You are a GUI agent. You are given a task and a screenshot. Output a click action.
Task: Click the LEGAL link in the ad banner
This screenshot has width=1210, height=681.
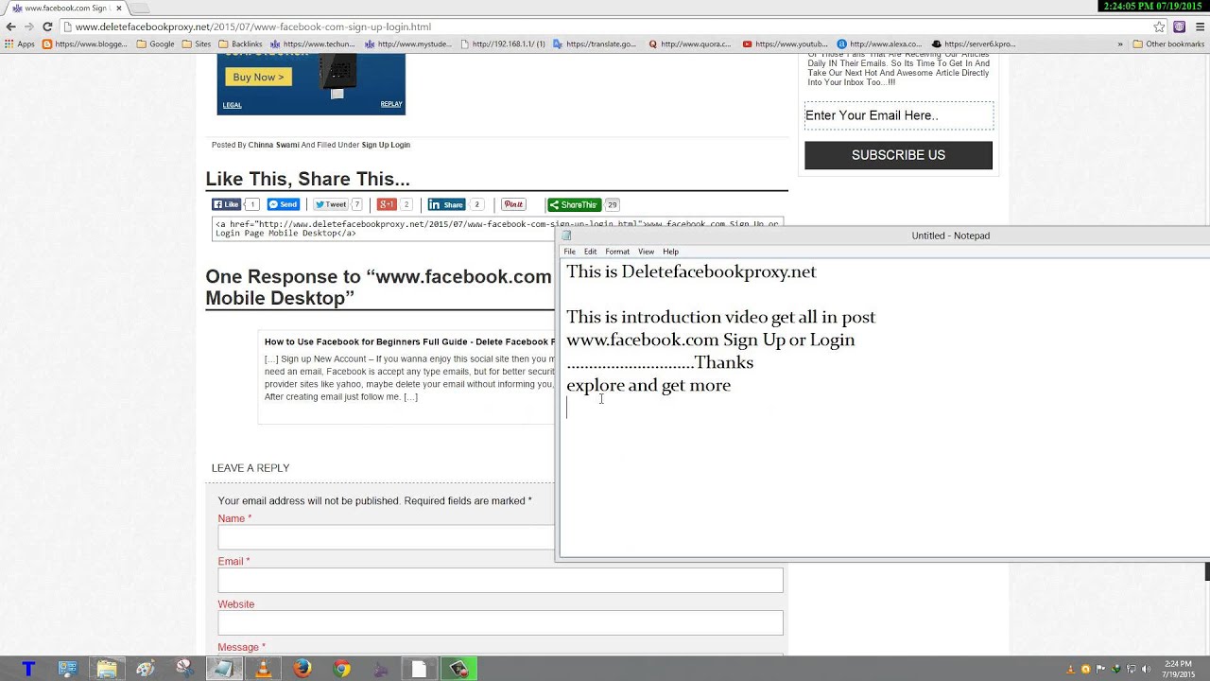[x=232, y=105]
